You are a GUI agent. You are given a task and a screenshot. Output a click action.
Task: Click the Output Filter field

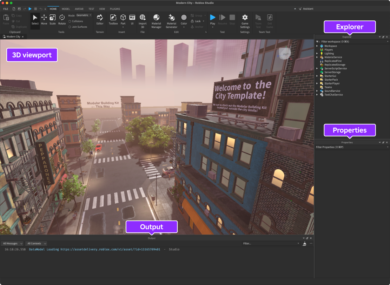click(271, 244)
